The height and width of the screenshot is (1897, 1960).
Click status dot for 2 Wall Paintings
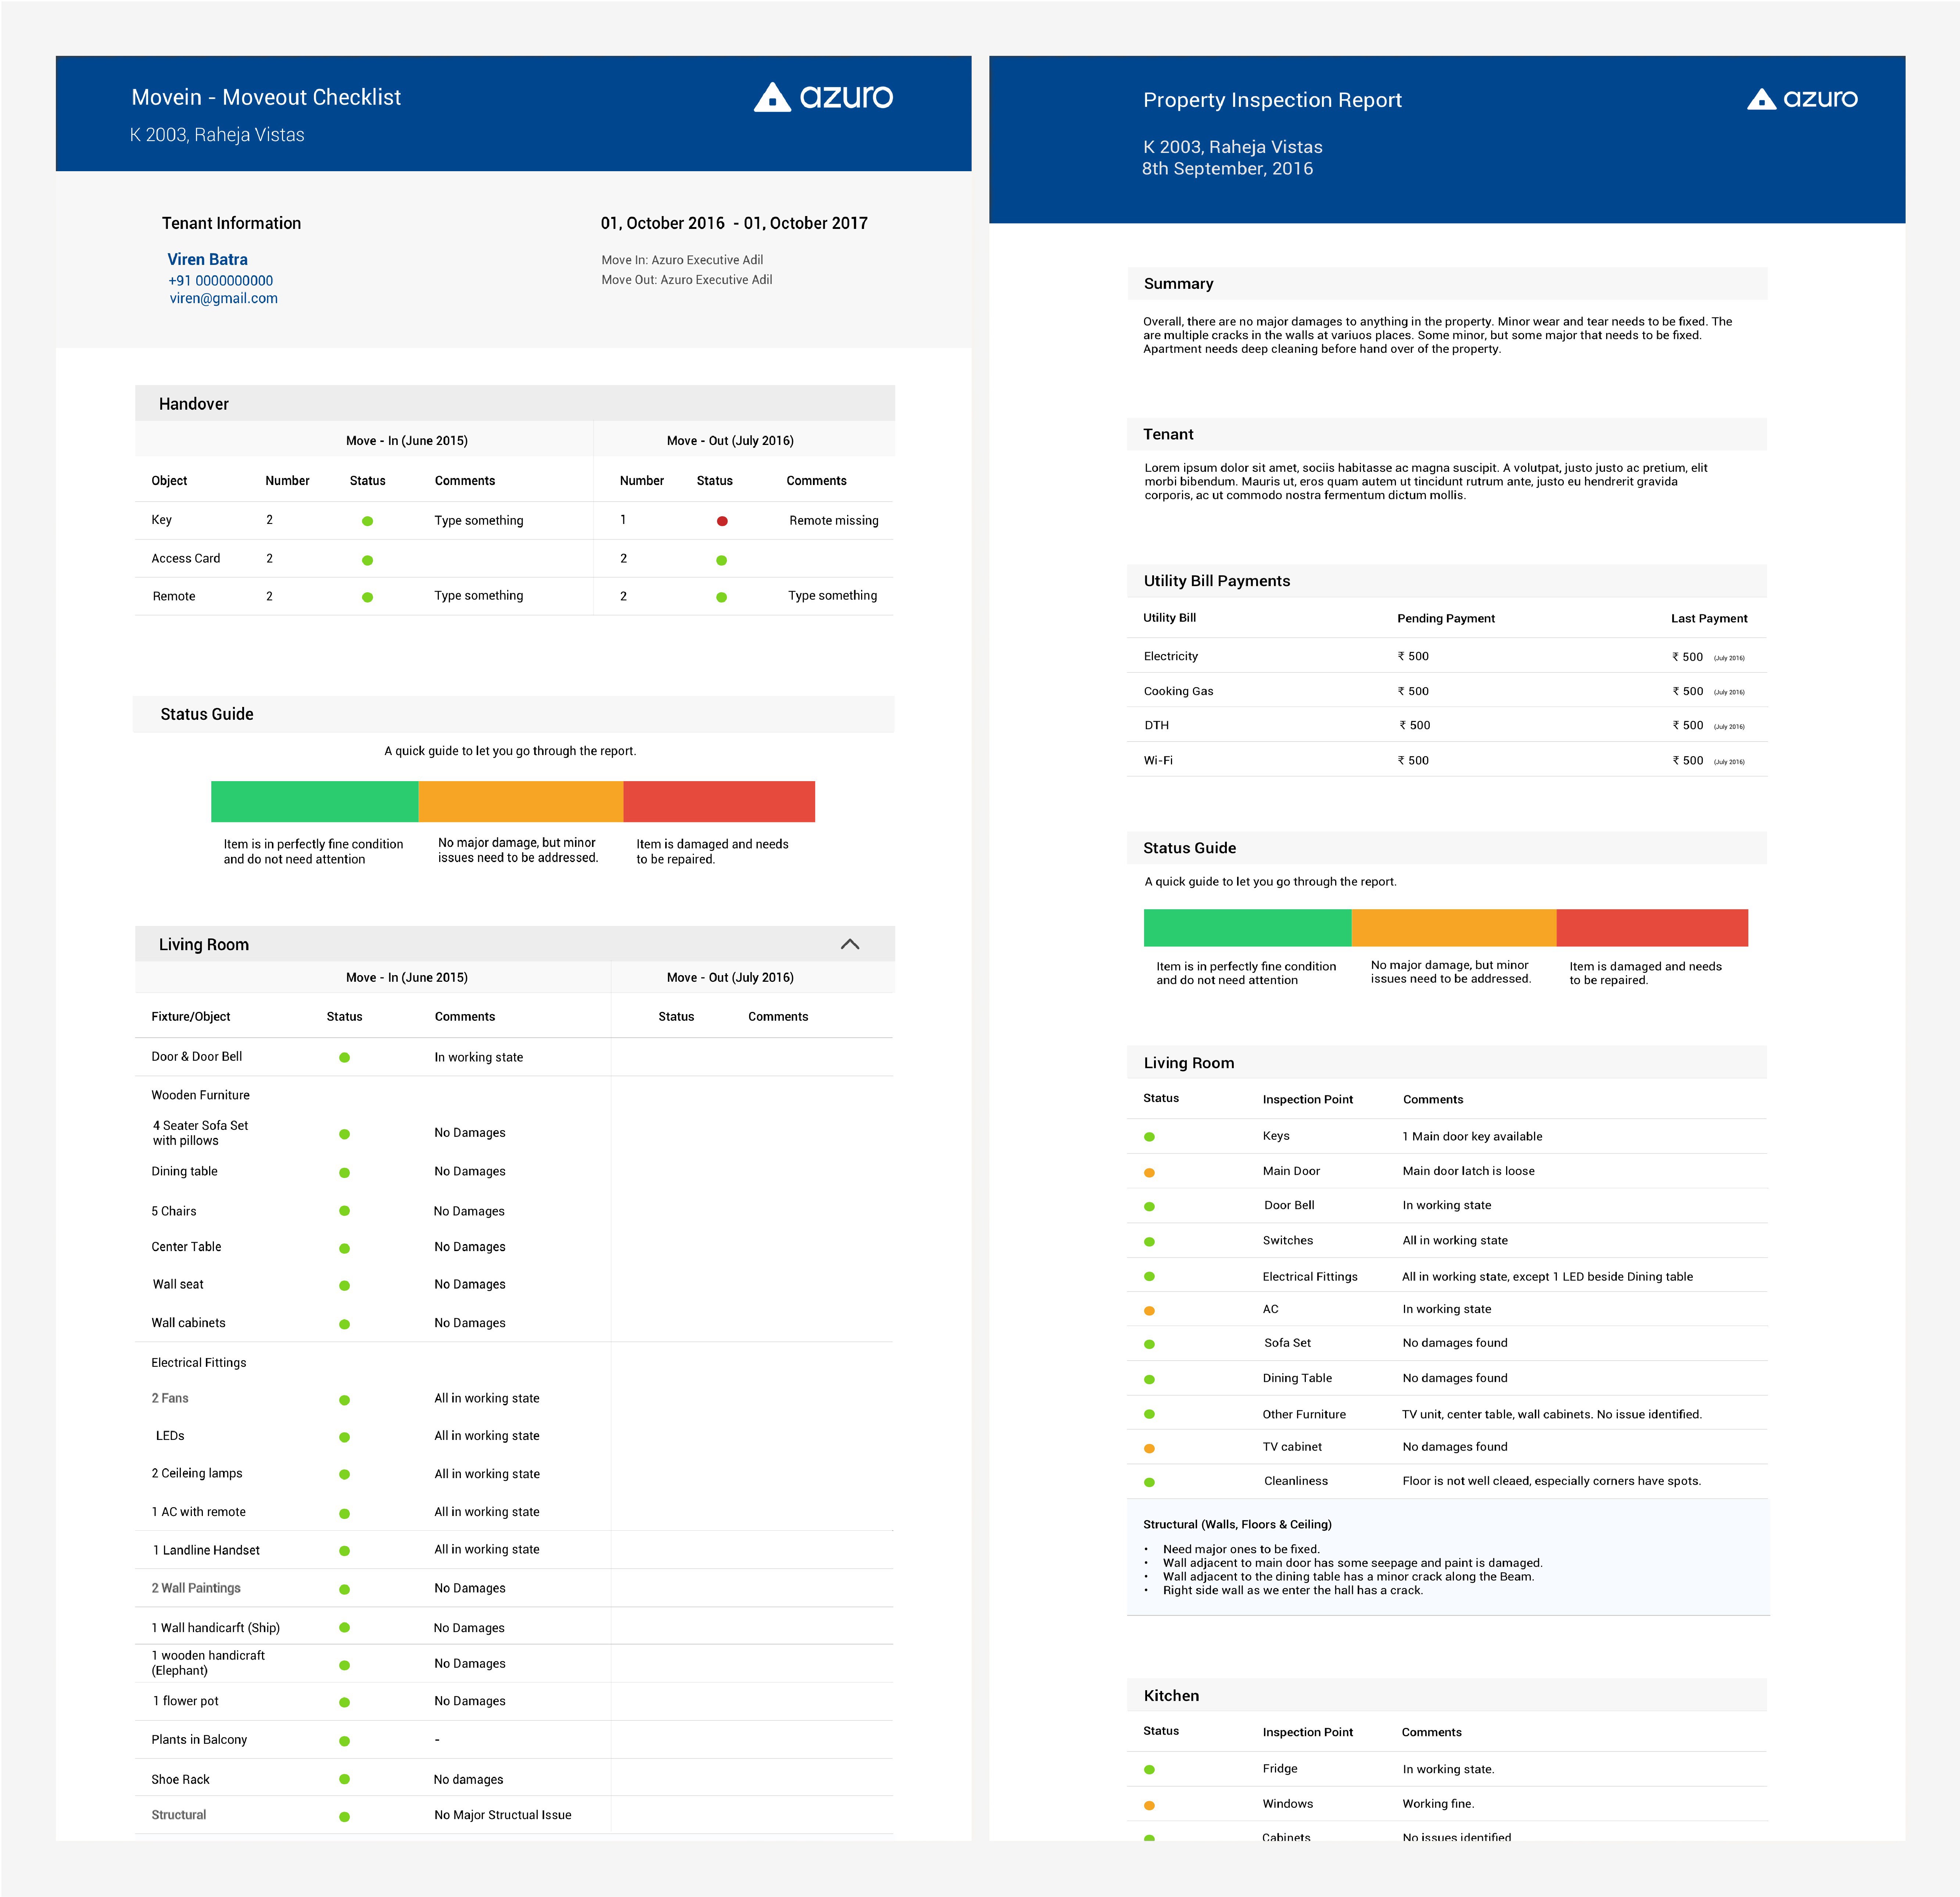point(344,1589)
